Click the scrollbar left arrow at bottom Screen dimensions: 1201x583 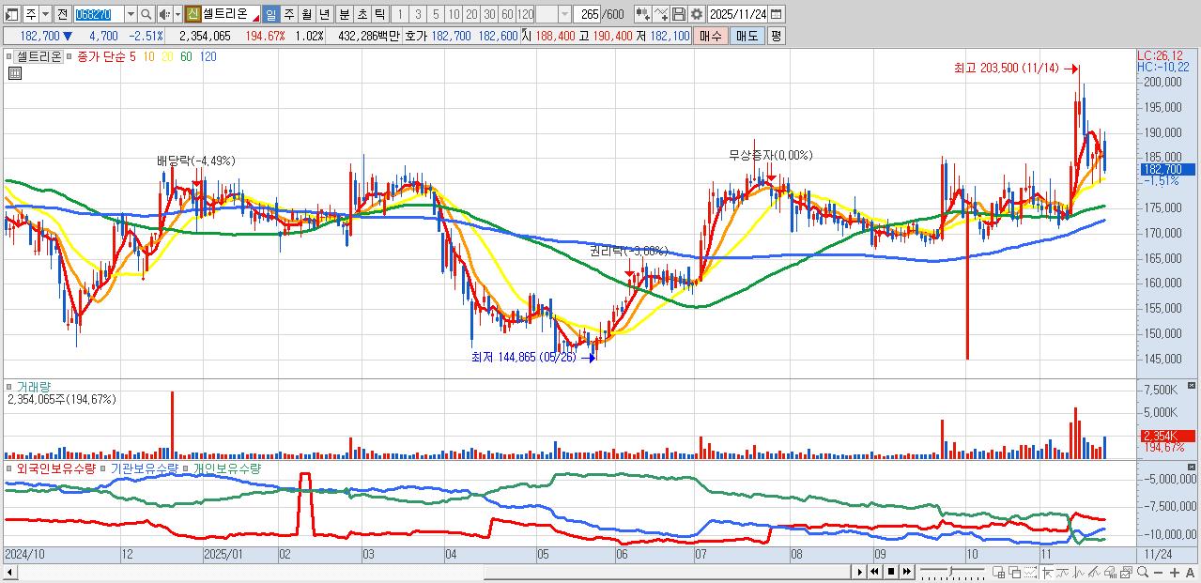[9, 572]
